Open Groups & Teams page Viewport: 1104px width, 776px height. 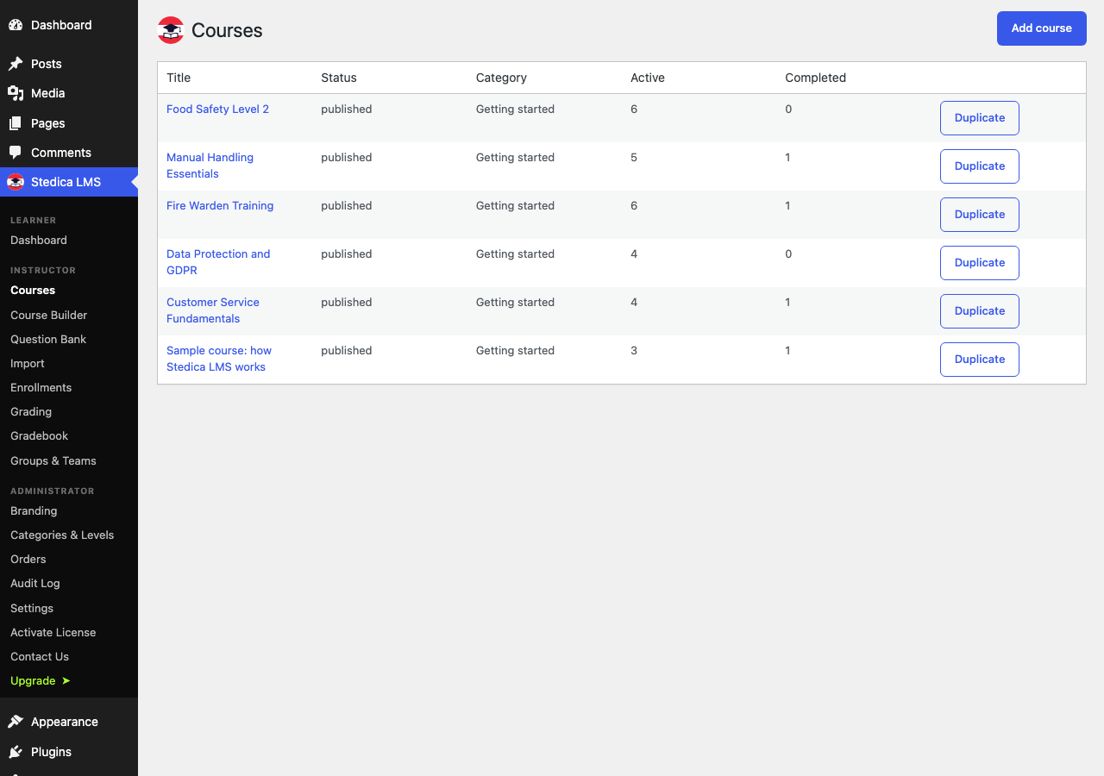pyautogui.click(x=53, y=460)
